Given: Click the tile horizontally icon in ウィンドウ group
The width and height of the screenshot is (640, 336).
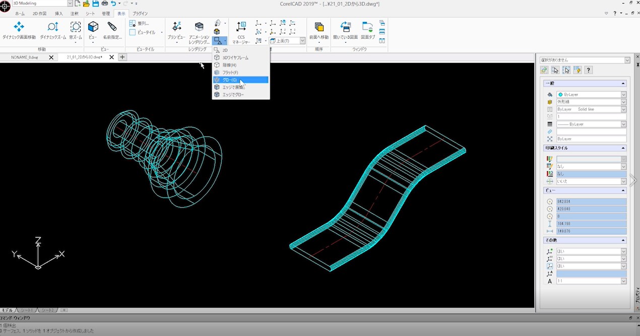Looking at the screenshot, I should click(382, 32).
